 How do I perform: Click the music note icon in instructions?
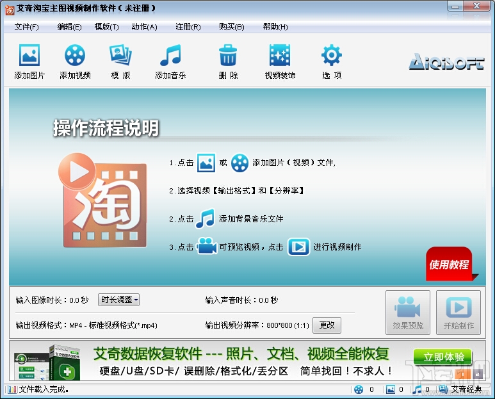[x=205, y=218]
